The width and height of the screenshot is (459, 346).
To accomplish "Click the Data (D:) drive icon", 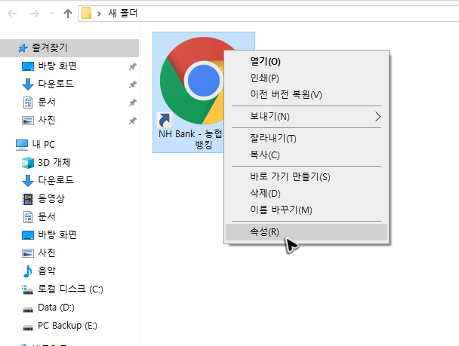I will 28,309.
